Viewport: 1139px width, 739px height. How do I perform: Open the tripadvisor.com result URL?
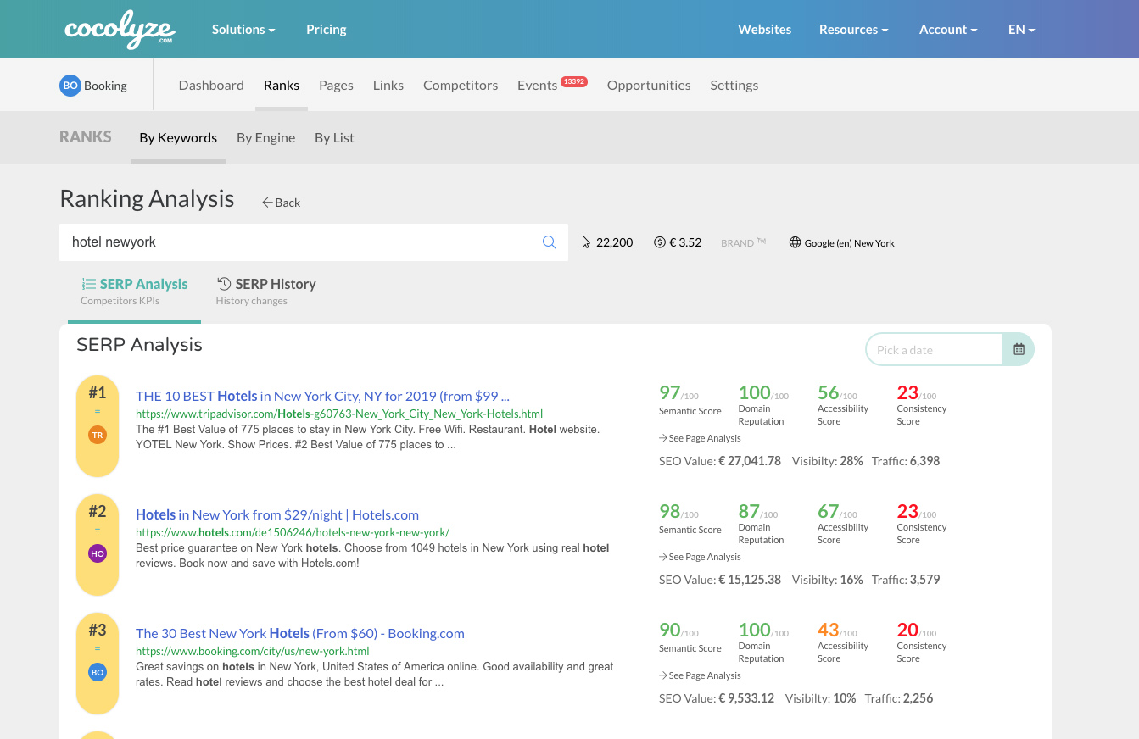coord(339,414)
